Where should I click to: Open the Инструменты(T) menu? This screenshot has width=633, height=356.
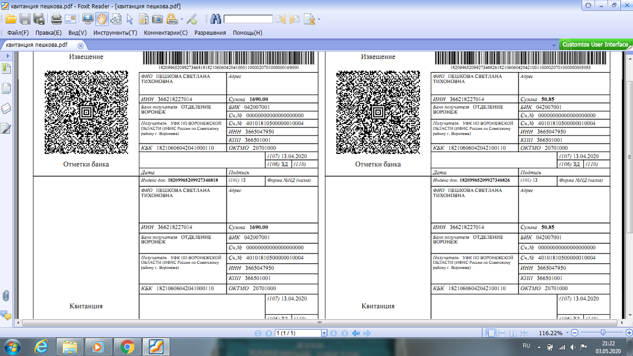(115, 33)
